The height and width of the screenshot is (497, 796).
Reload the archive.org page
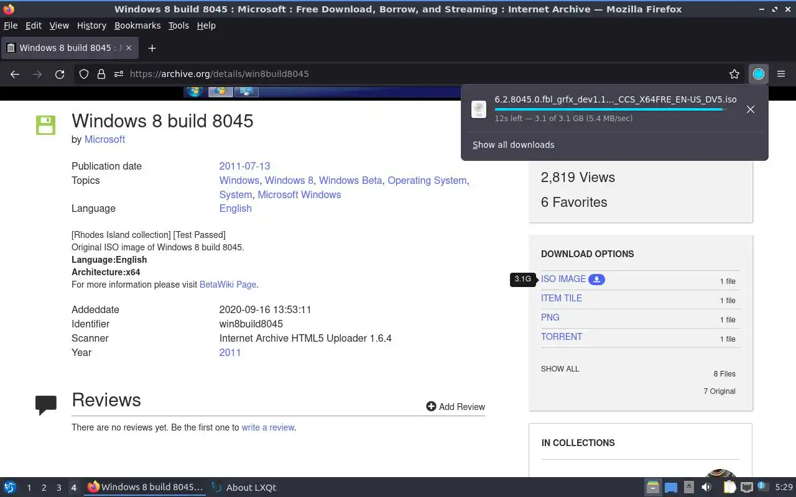point(60,74)
